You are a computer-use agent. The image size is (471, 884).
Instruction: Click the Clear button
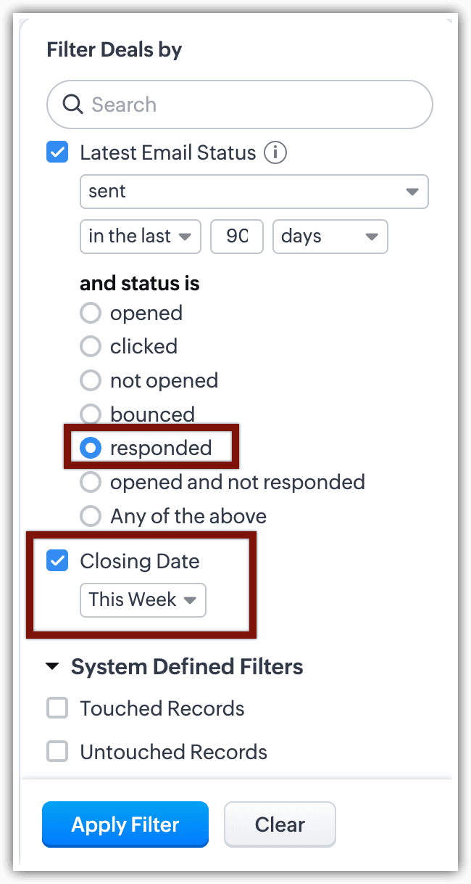[x=280, y=824]
